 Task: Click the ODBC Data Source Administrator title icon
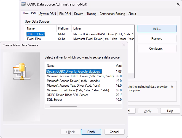click(23, 4)
